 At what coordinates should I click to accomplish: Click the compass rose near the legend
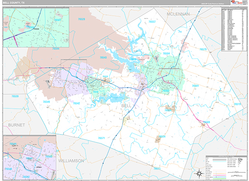pos(200,173)
